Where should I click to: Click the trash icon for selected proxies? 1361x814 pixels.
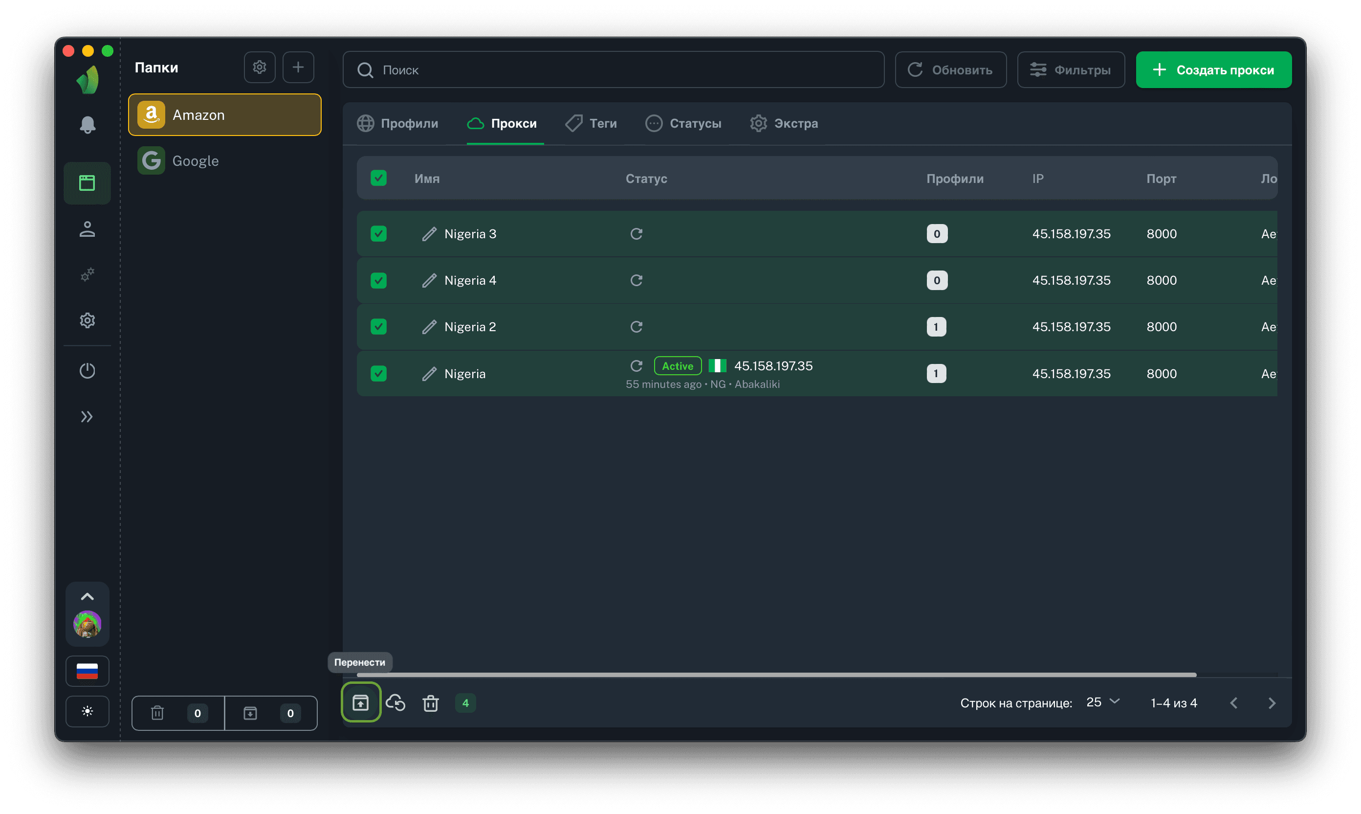[430, 702]
